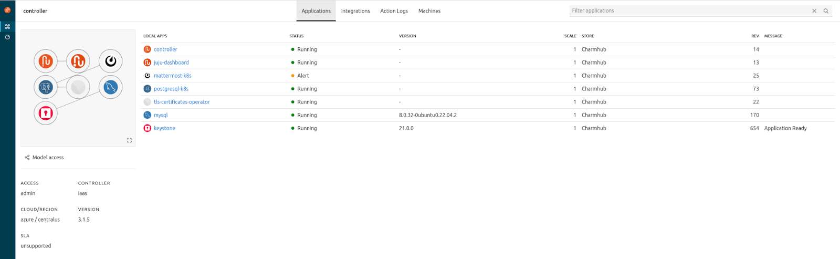Open the juju-dashboard application link
840x259 pixels.
point(171,63)
